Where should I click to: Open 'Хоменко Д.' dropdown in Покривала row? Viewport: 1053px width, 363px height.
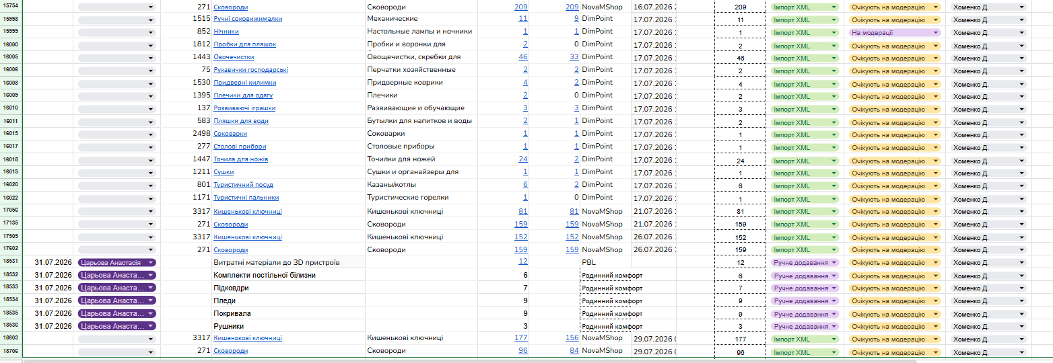[988, 314]
